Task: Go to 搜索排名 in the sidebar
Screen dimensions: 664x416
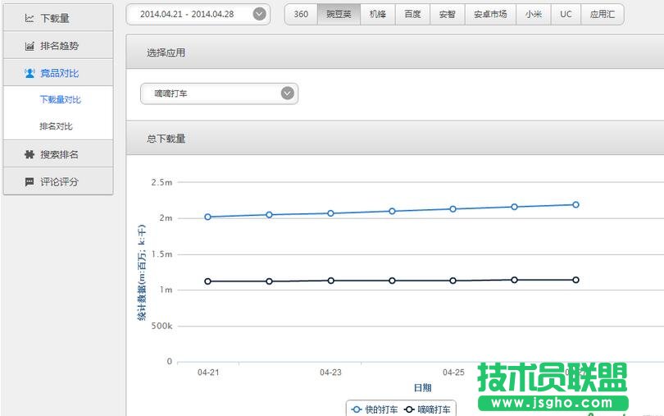Action: pos(59,154)
